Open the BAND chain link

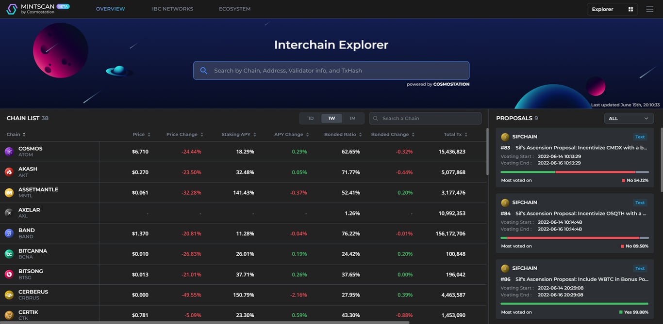click(26, 231)
